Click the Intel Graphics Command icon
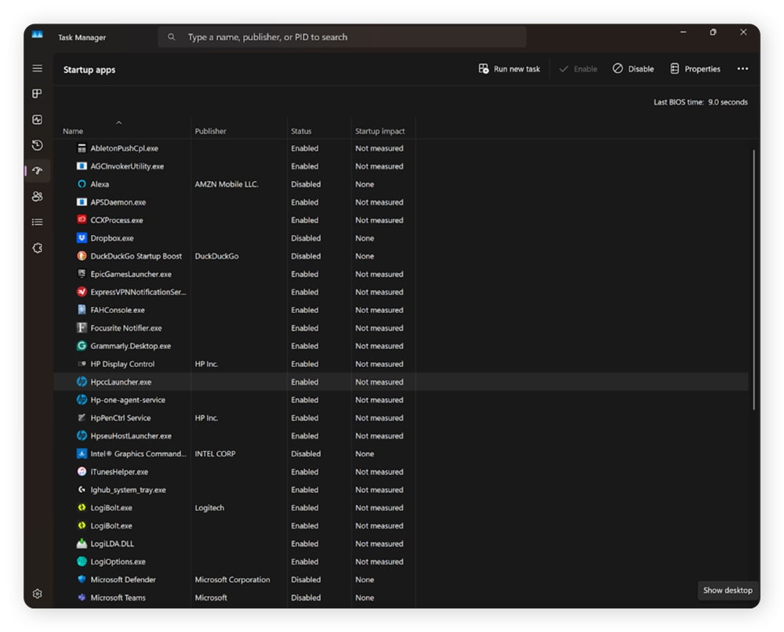 (82, 453)
